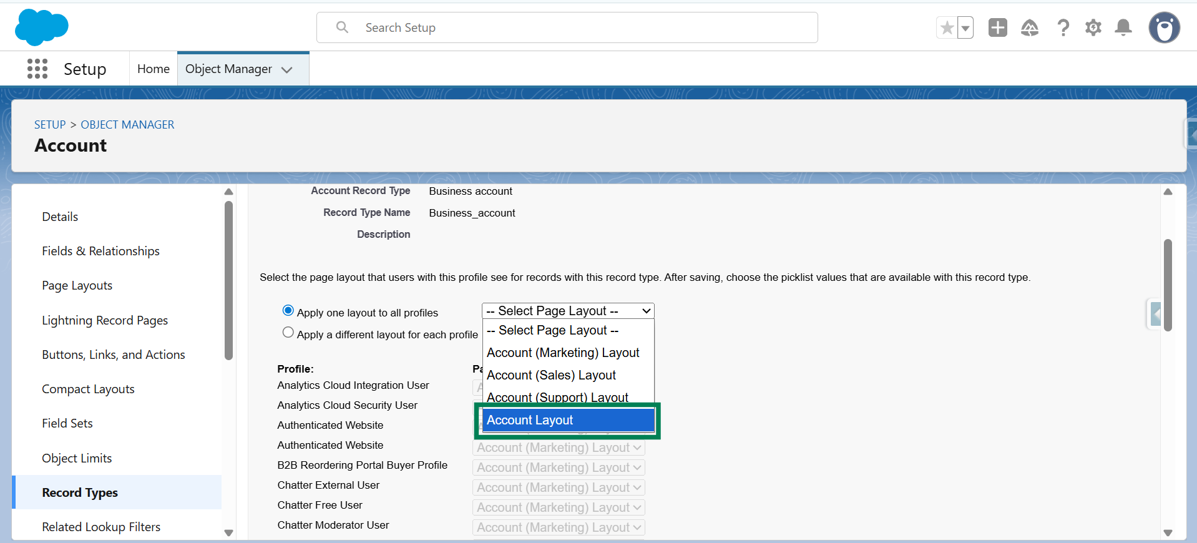Screen dimensions: 1197x543
Task: Click the sidebar scroll down arrow
Action: click(x=228, y=533)
